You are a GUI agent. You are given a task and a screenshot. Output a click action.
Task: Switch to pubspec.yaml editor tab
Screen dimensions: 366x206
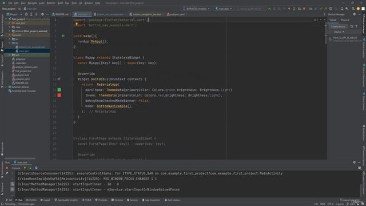pos(177,14)
